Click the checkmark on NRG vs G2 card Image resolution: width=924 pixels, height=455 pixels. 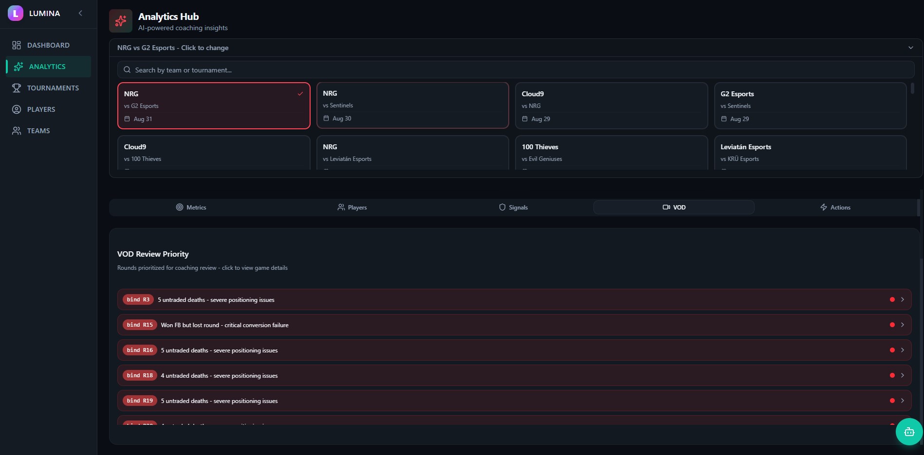300,94
